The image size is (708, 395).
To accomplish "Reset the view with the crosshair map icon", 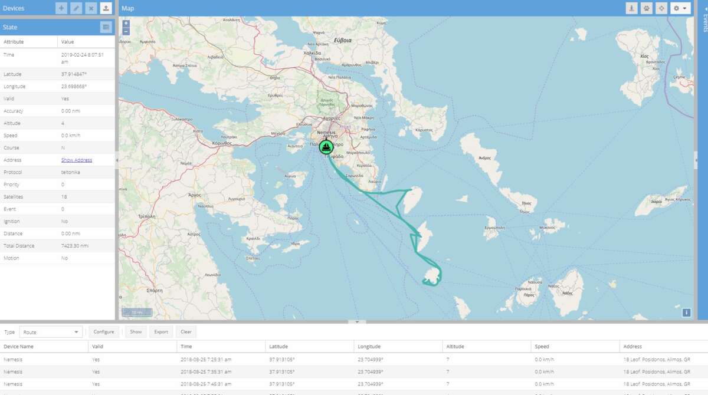I will pyautogui.click(x=661, y=8).
